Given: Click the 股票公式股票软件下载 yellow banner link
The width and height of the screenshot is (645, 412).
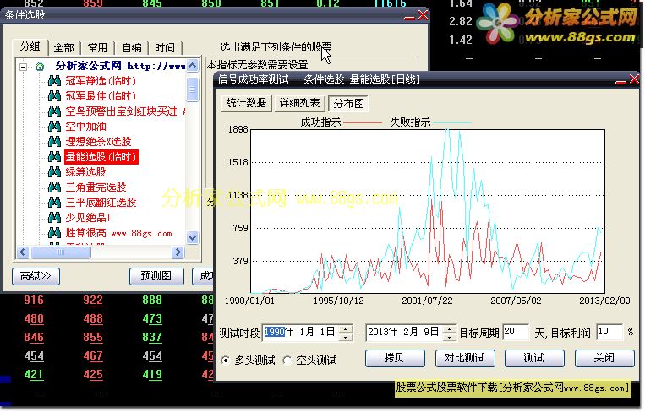Looking at the screenshot, I should tap(512, 388).
